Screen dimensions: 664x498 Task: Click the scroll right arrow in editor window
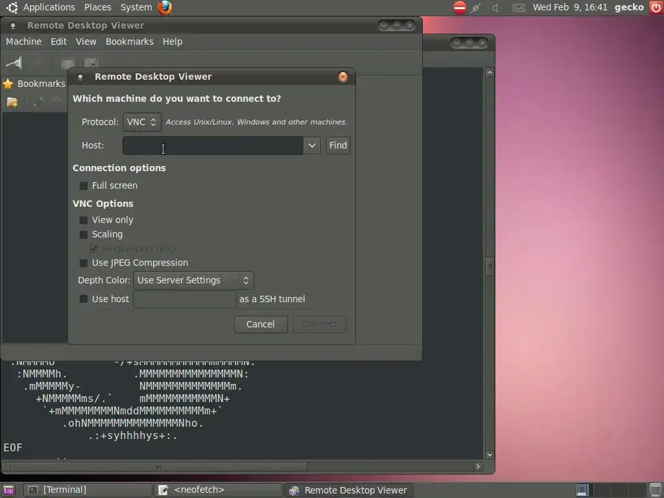click(478, 467)
